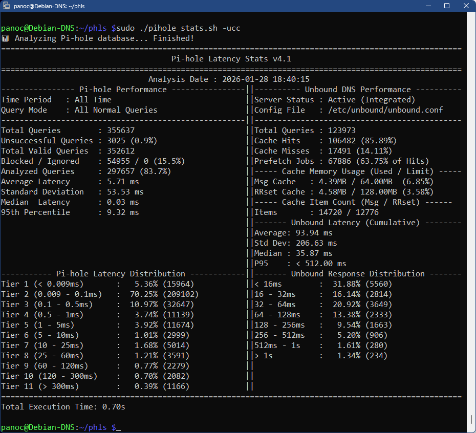The height and width of the screenshot is (433, 476).
Task: Click Pi-hole Total Queries value 355637
Action: pyautogui.click(x=120, y=131)
